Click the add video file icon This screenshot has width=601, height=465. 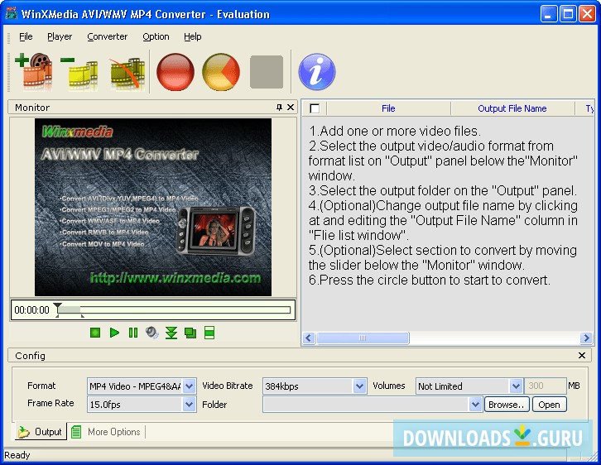[x=33, y=71]
